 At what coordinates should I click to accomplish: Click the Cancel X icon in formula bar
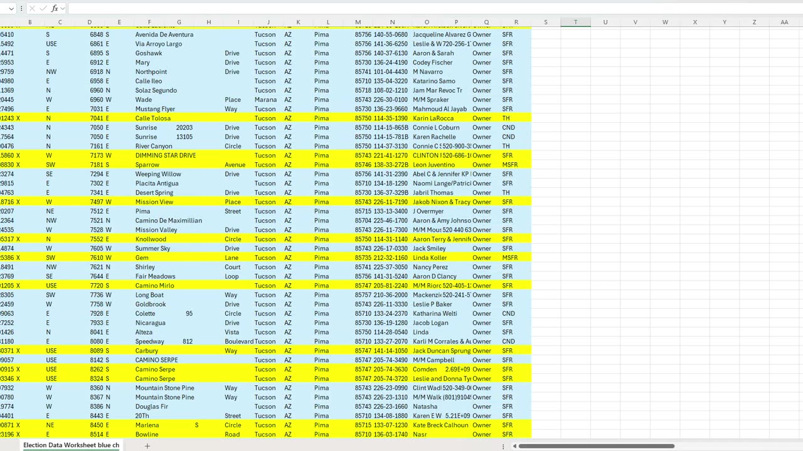[x=32, y=9]
